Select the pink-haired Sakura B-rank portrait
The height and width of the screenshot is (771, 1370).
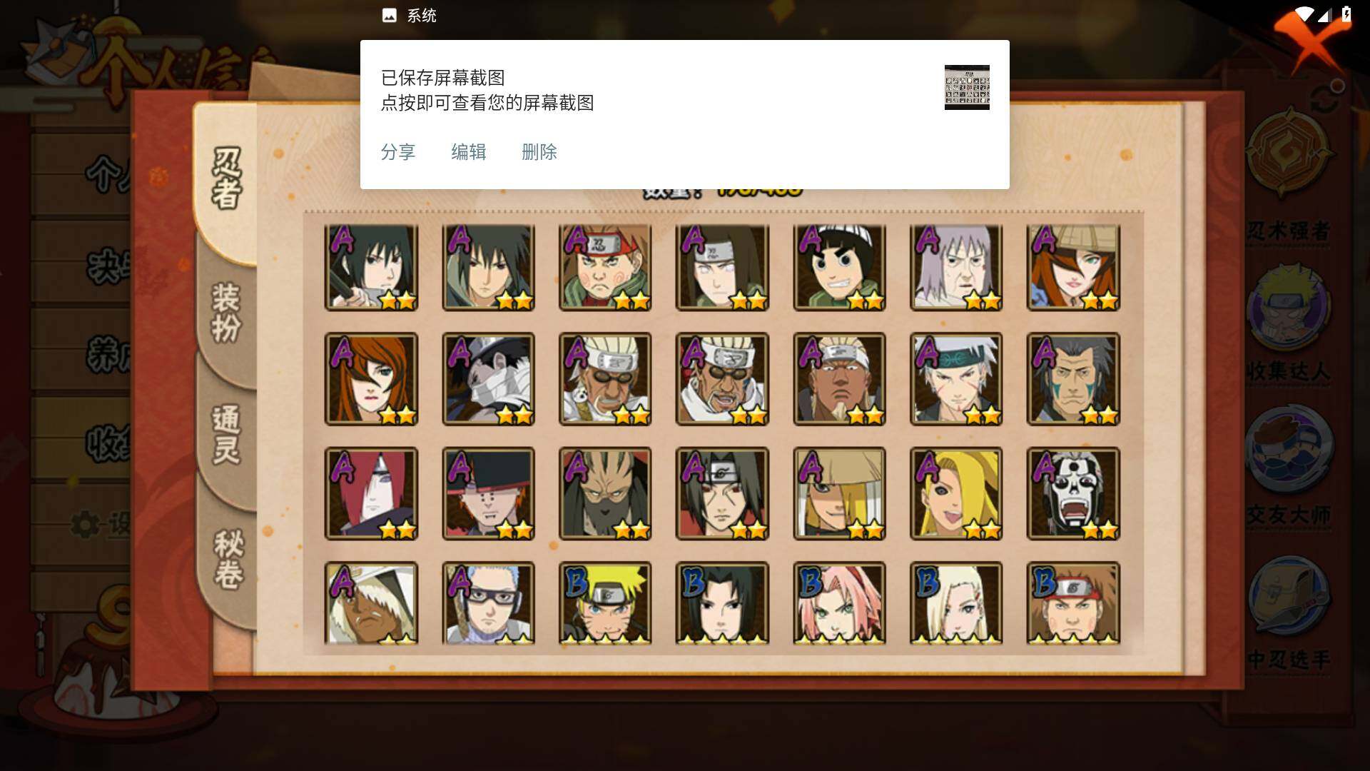(839, 603)
